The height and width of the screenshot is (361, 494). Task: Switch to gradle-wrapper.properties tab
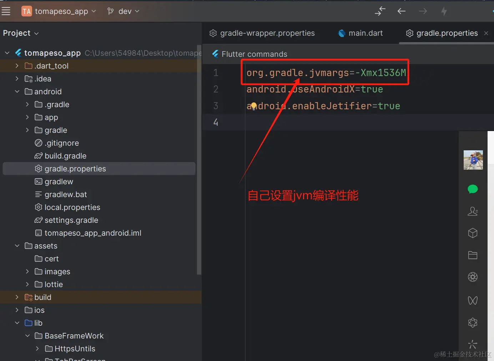click(x=262, y=33)
